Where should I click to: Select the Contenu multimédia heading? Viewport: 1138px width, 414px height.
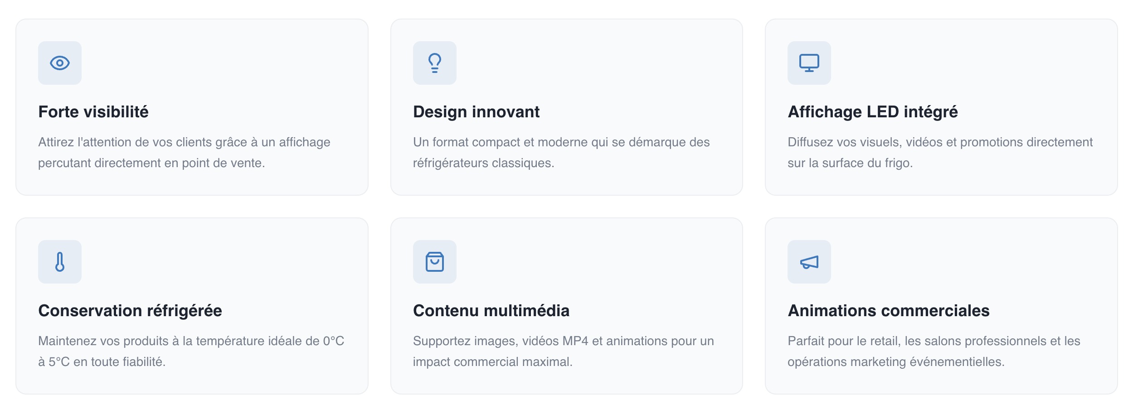(x=491, y=311)
